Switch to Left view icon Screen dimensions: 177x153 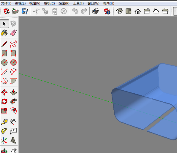click(x=165, y=11)
